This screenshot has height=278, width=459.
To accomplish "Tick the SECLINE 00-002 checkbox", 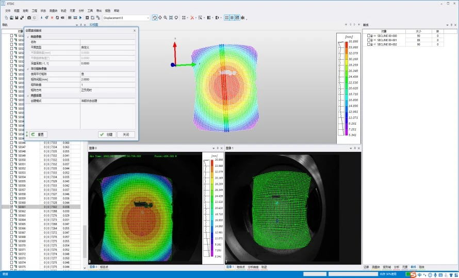I will [x=369, y=44].
